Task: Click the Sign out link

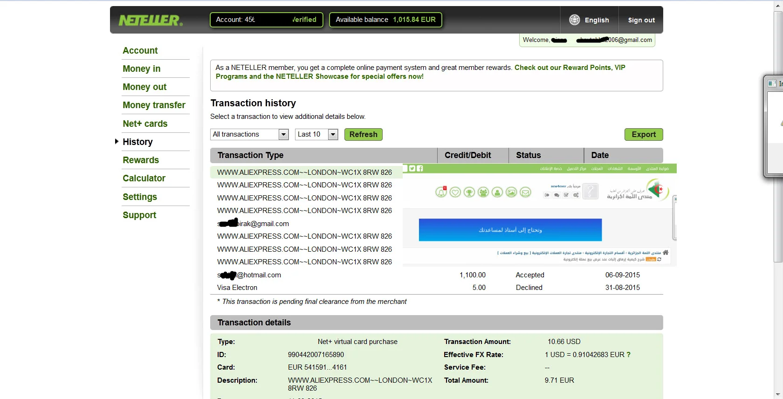Action: [x=641, y=20]
